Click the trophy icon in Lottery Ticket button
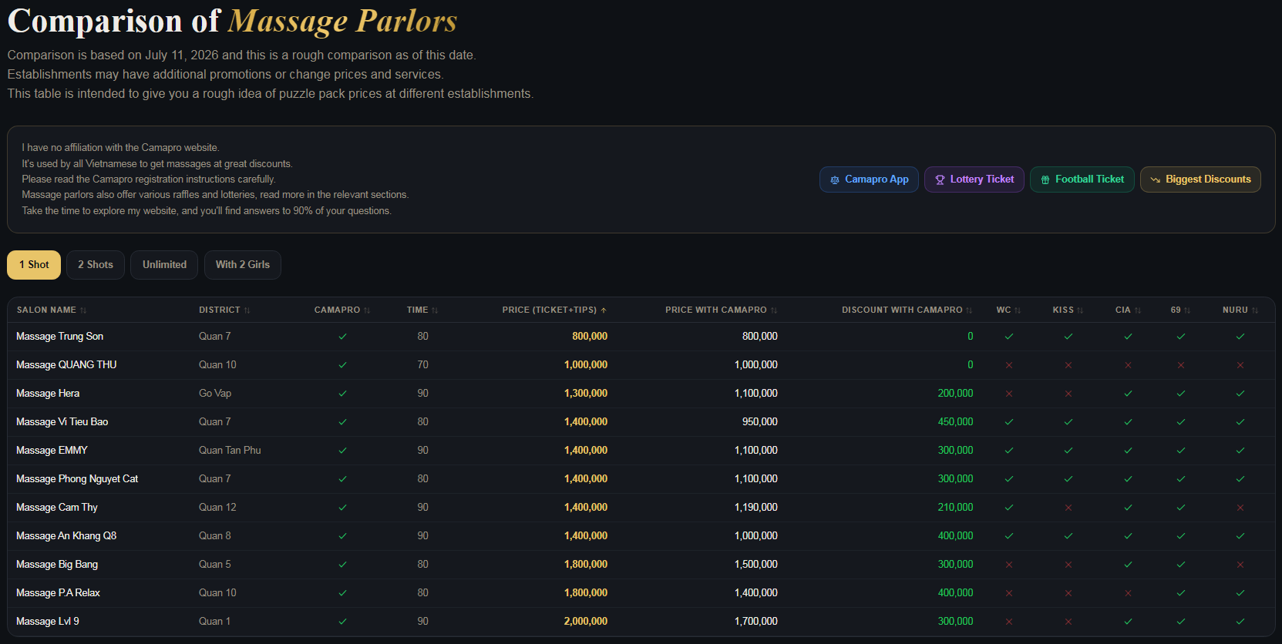Image resolution: width=1282 pixels, height=644 pixels. [x=940, y=179]
